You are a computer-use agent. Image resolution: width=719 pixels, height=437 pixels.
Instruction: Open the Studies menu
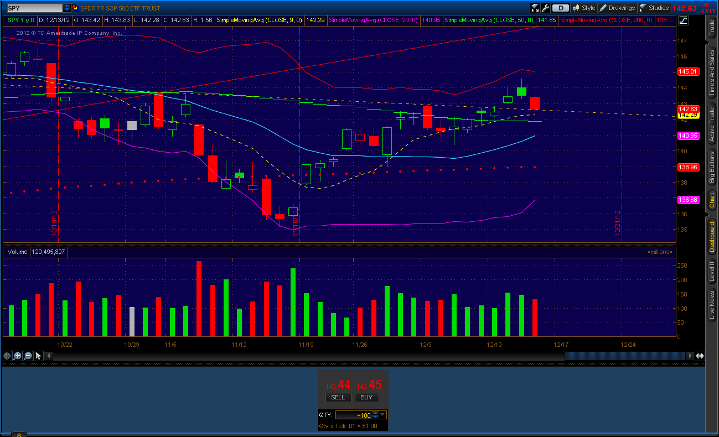coord(654,7)
